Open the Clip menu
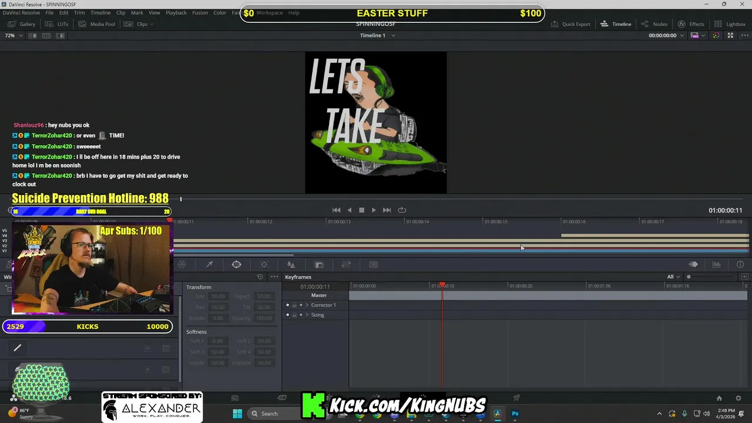Image resolution: width=752 pixels, height=423 pixels. pyautogui.click(x=120, y=12)
